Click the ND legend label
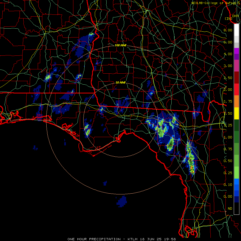The width and height of the screenshot is (241, 241). 230,209
